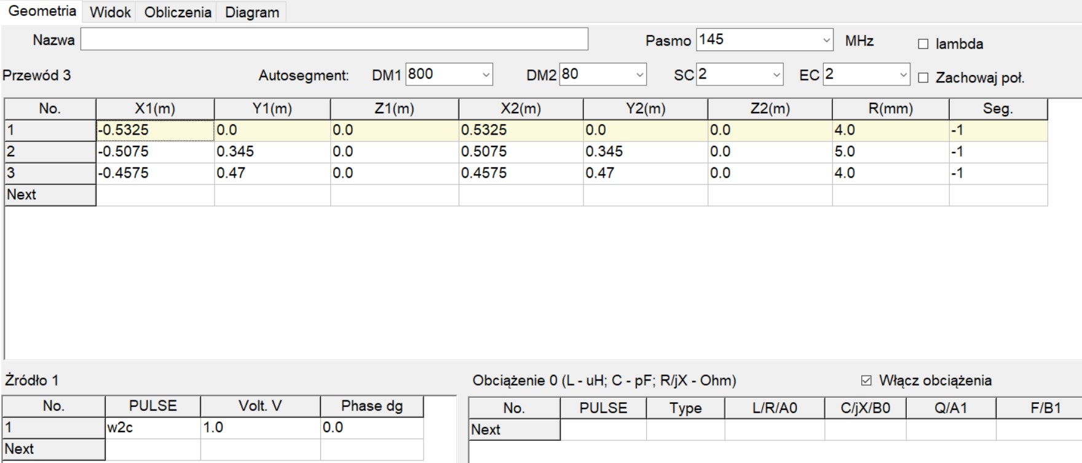Open the DM2 dropdown list
The width and height of the screenshot is (1082, 463).
point(639,75)
